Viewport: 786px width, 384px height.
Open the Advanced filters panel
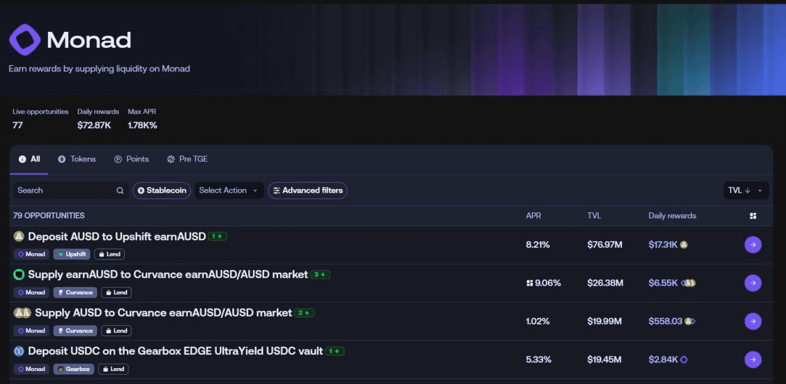point(308,191)
